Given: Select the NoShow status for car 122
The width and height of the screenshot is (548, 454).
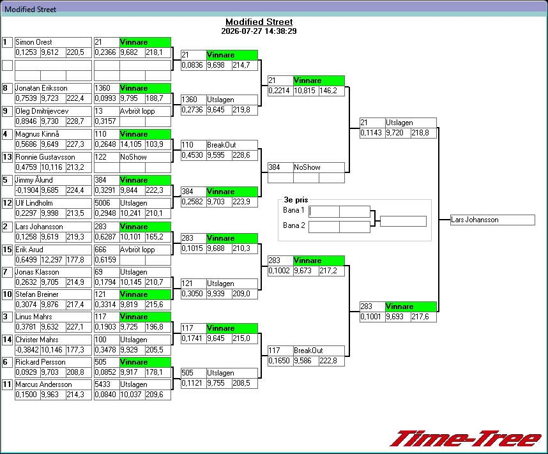Looking at the screenshot, I should [x=145, y=157].
